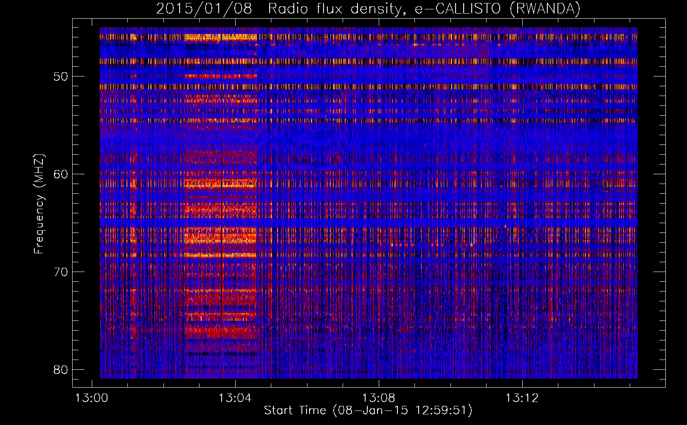Select the 13:08 time tick label
This screenshot has height=425, width=687.
pyautogui.click(x=378, y=398)
